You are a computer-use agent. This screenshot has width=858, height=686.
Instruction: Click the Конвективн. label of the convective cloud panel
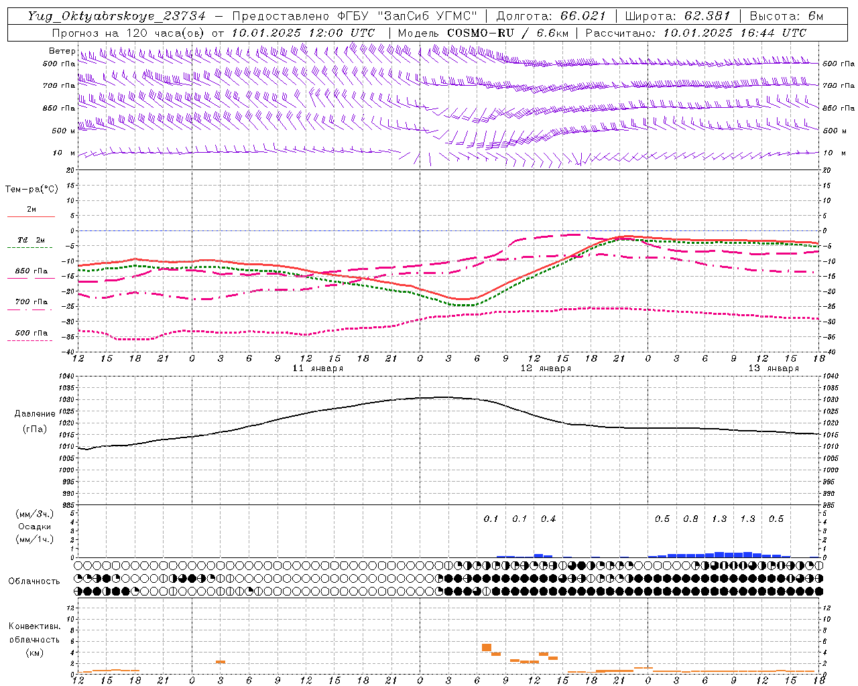coord(34,626)
